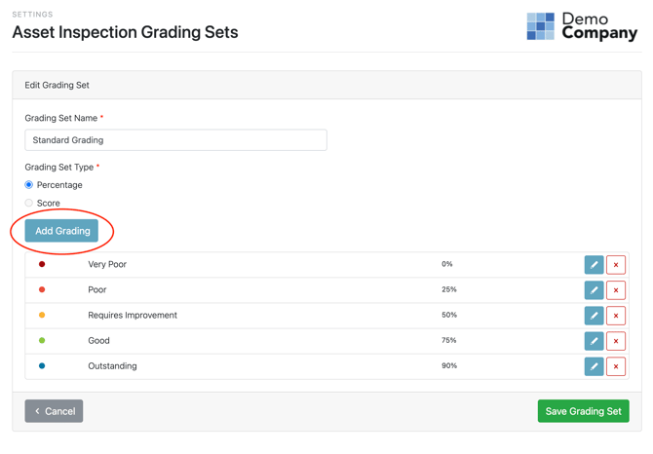Edit the Poor grading pencil icon
The width and height of the screenshot is (653, 454).
[594, 290]
